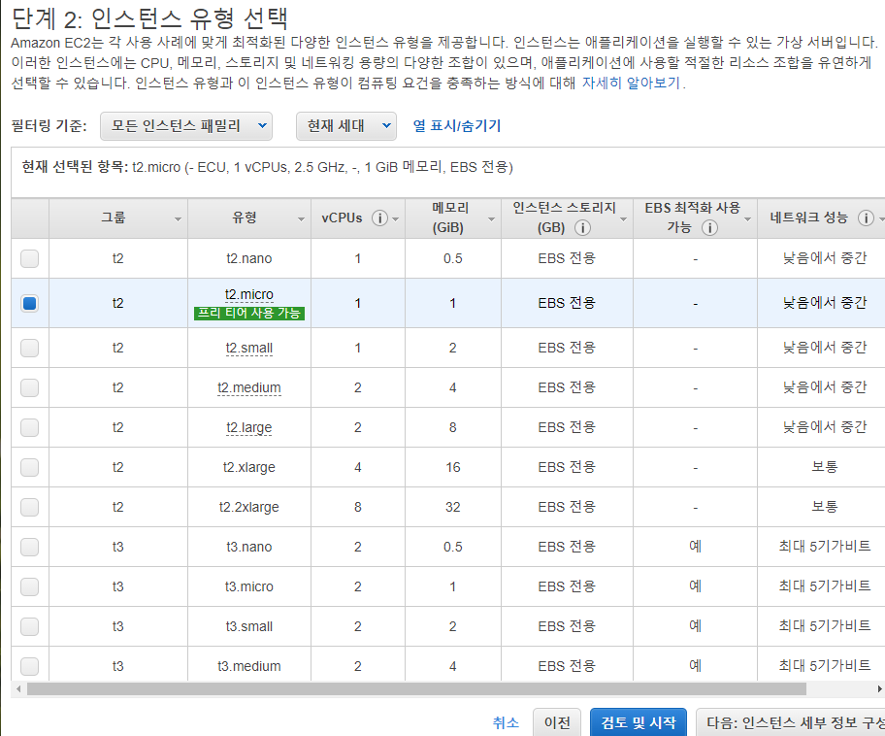
Task: Click the horizontal scrollbar's left arrow
Action: coord(18,688)
